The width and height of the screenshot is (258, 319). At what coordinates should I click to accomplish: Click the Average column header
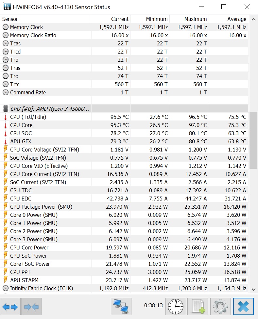pos(229,19)
